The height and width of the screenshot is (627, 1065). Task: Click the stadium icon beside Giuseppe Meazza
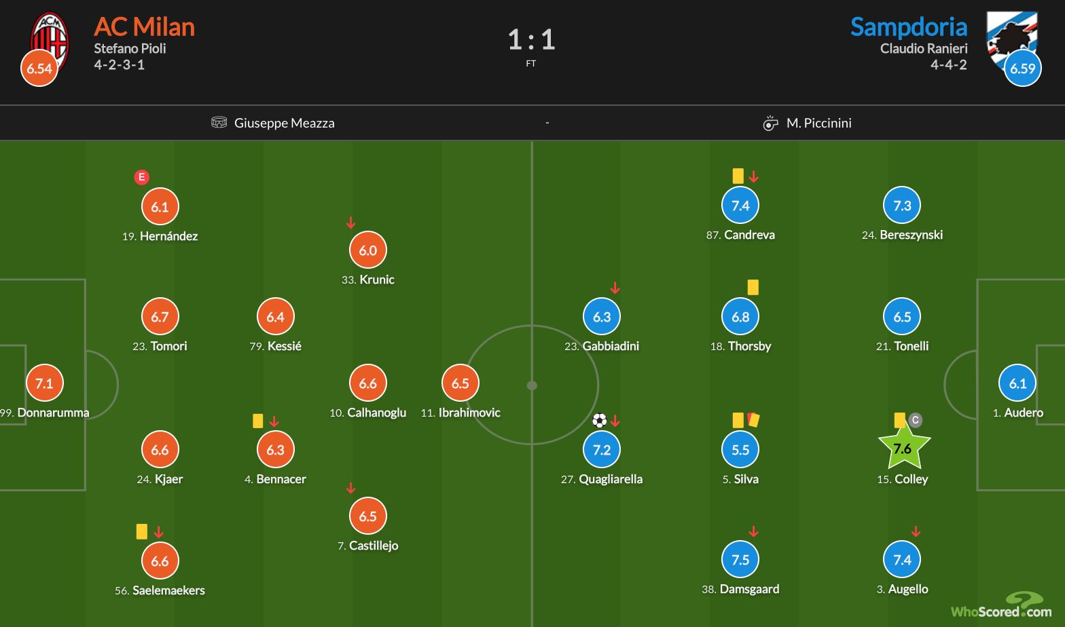coord(219,123)
